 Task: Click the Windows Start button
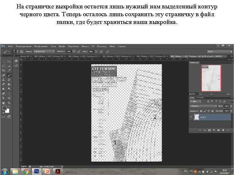point(5,171)
